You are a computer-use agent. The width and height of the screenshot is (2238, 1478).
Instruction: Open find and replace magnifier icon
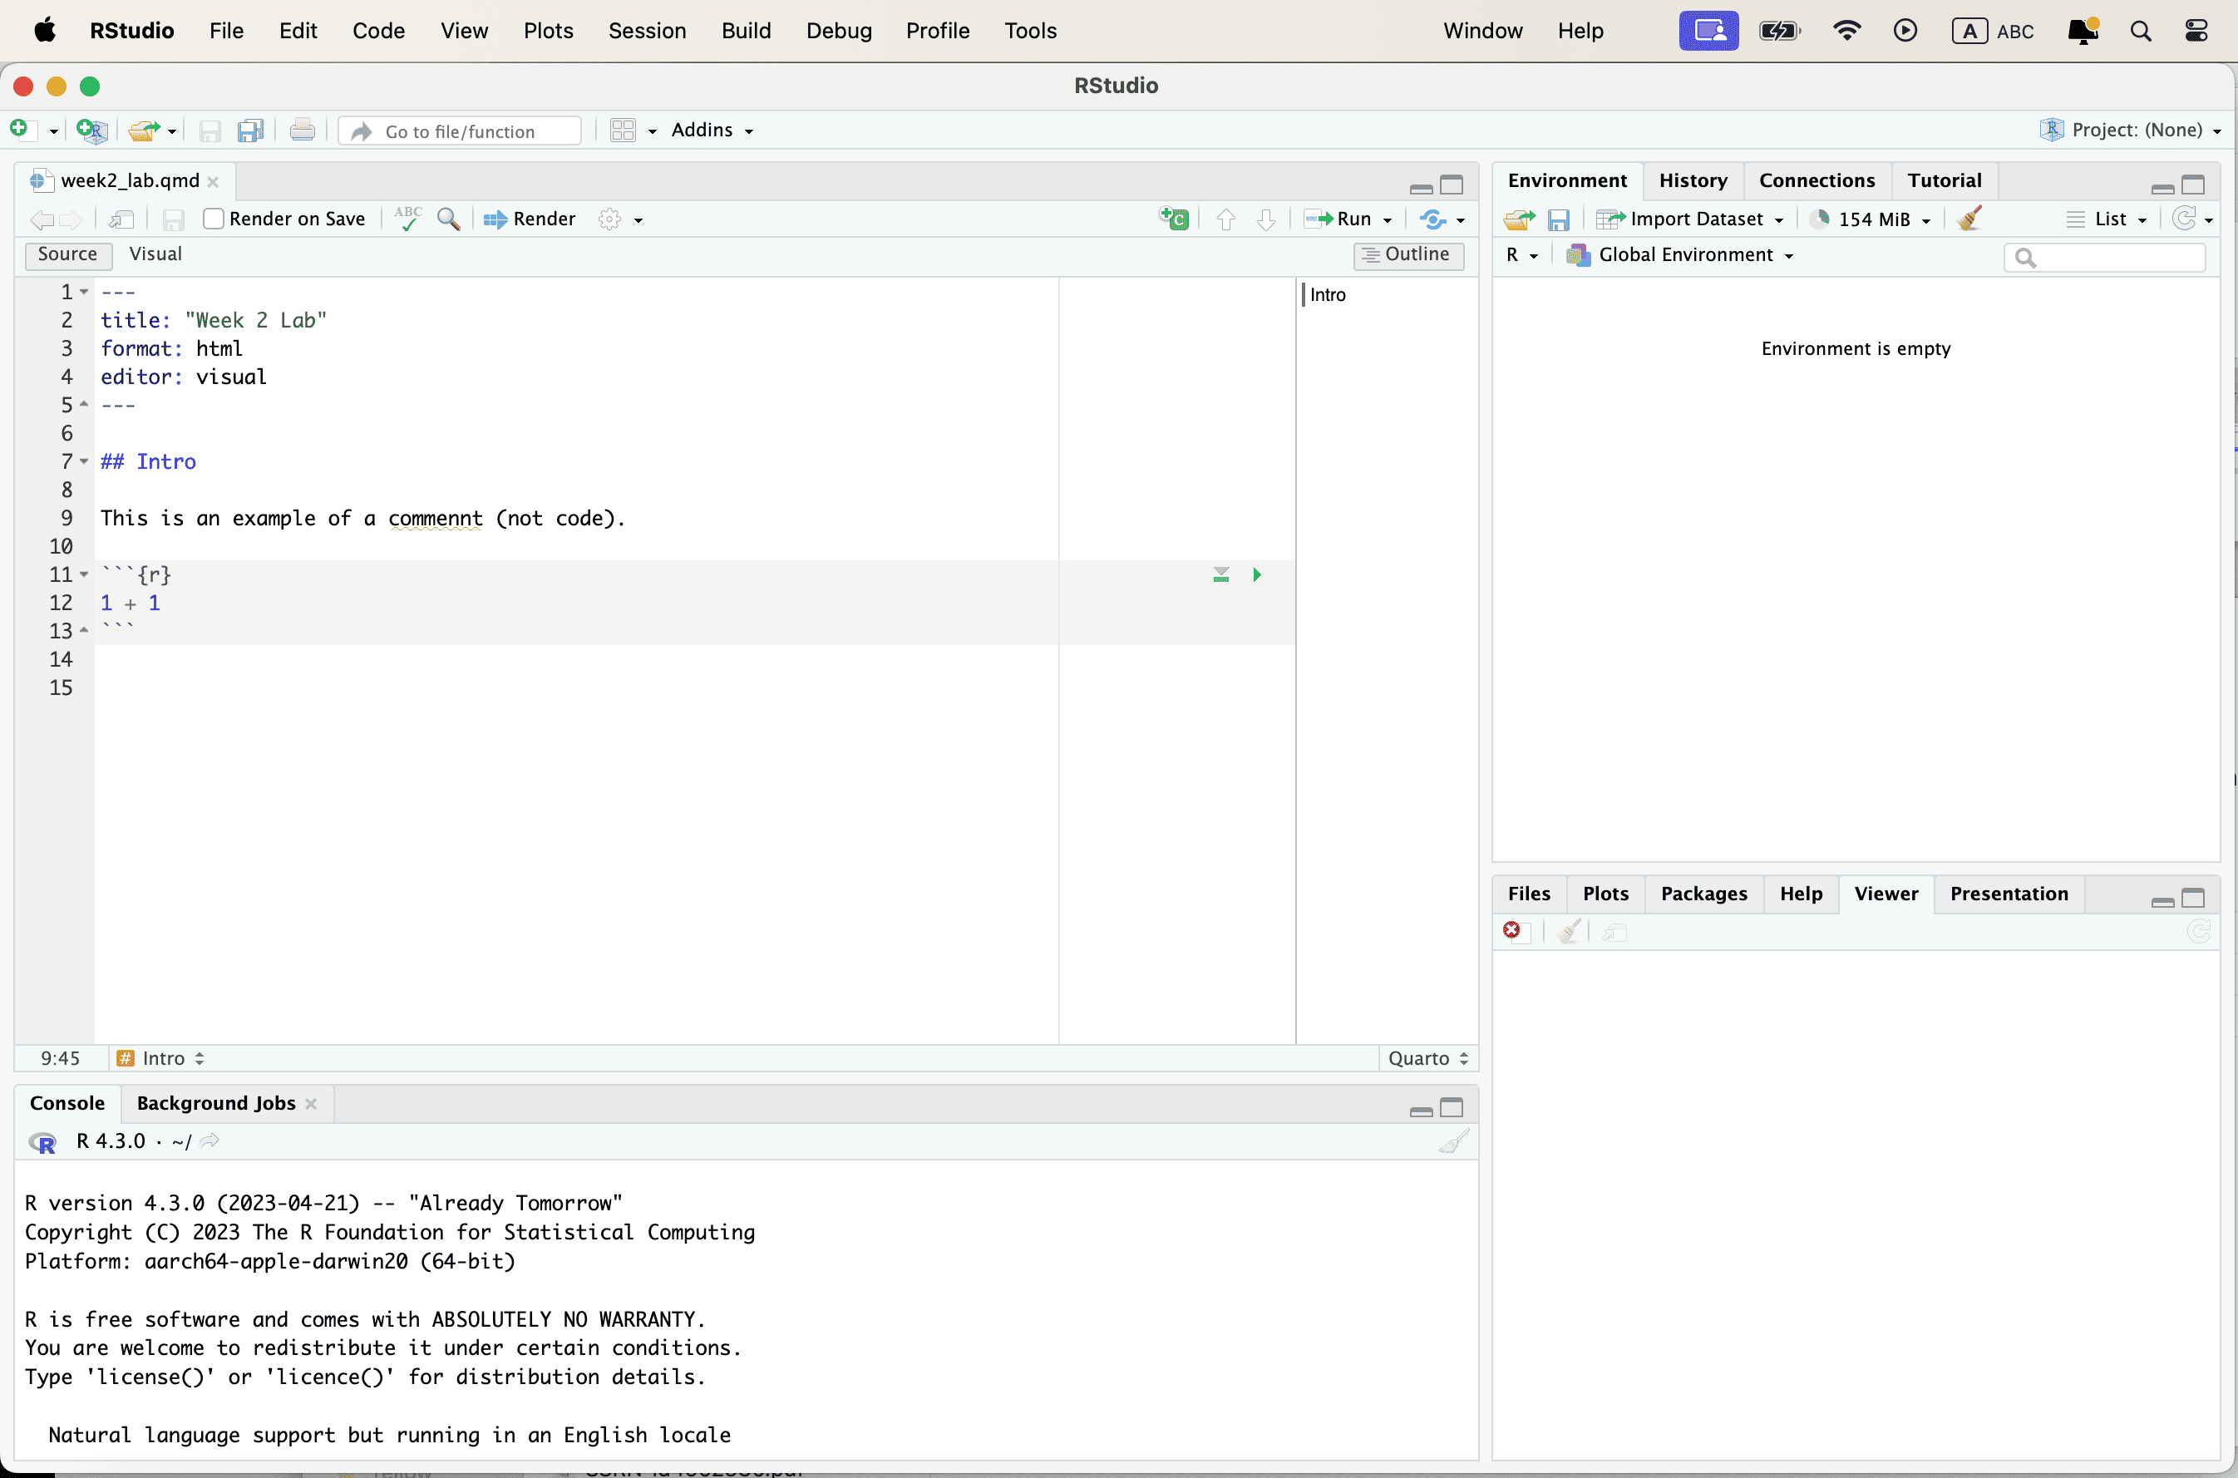(449, 219)
